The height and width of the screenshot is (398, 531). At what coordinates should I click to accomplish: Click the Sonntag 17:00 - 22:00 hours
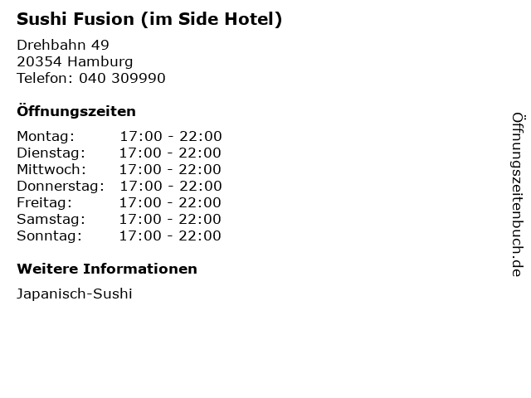click(170, 235)
